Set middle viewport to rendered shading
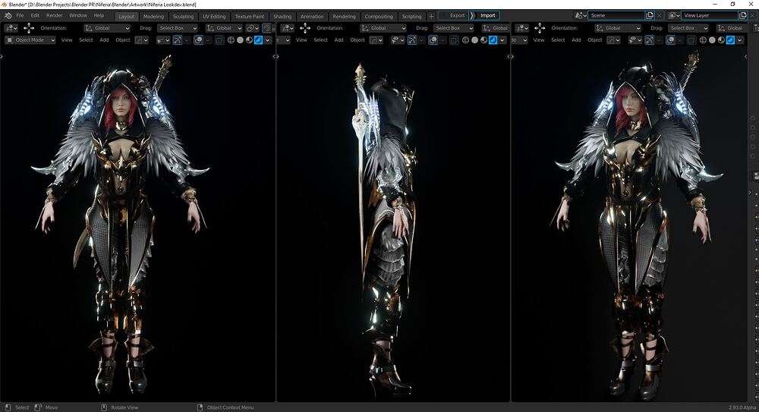 point(493,39)
